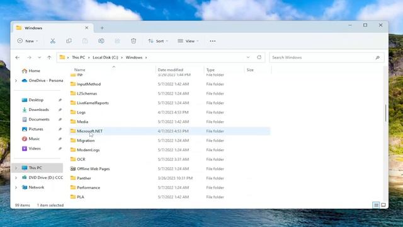
Task: Sort by Name column header
Action: point(80,70)
